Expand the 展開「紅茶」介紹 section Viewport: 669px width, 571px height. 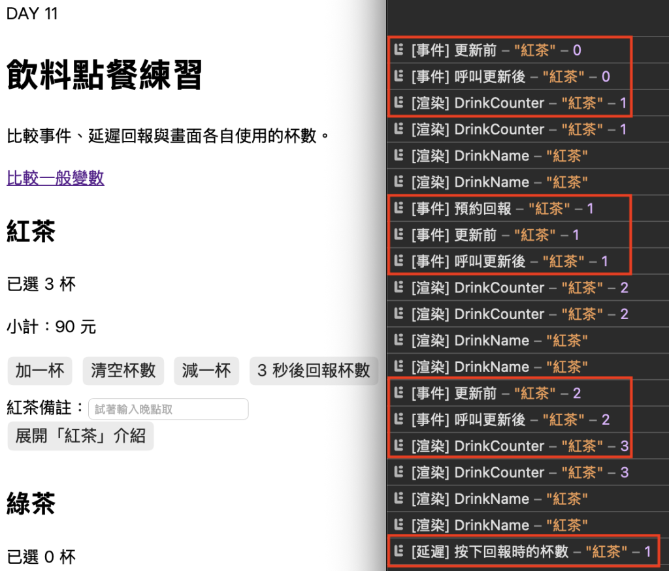80,436
